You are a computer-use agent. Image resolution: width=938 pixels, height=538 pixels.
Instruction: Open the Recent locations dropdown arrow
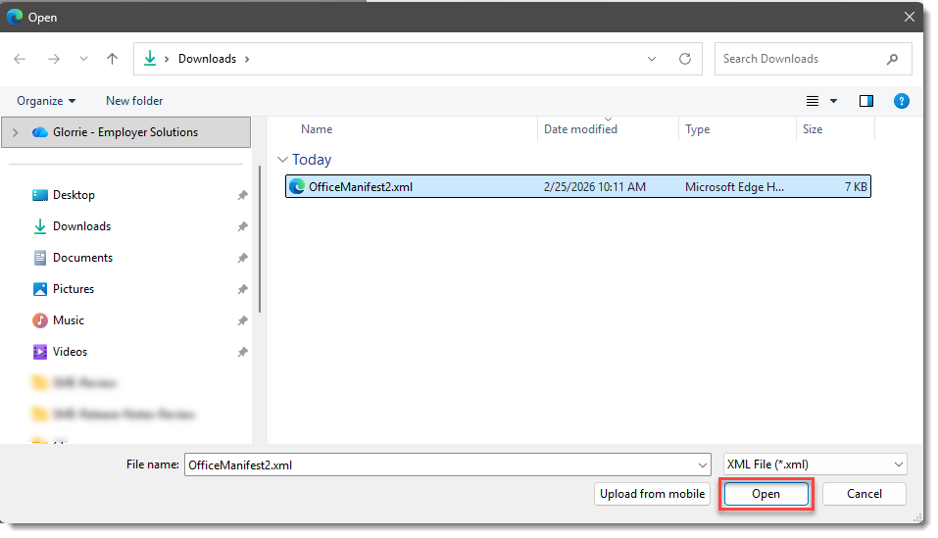(82, 59)
